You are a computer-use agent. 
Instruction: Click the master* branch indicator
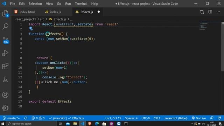click(12, 118)
